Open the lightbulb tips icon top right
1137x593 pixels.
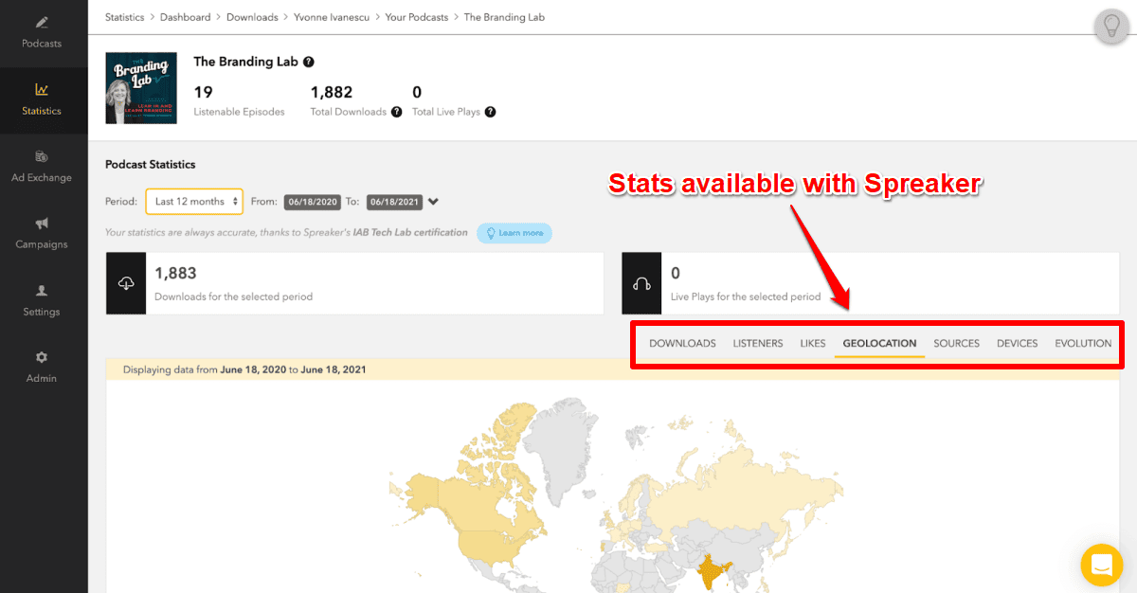tap(1111, 27)
